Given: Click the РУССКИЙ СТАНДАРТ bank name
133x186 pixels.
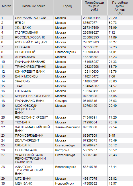Looking at the screenshot, I should 31,42.
